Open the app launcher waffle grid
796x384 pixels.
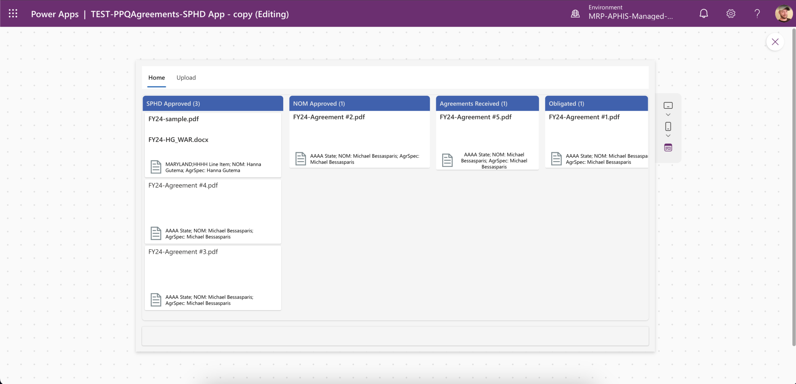tap(13, 14)
